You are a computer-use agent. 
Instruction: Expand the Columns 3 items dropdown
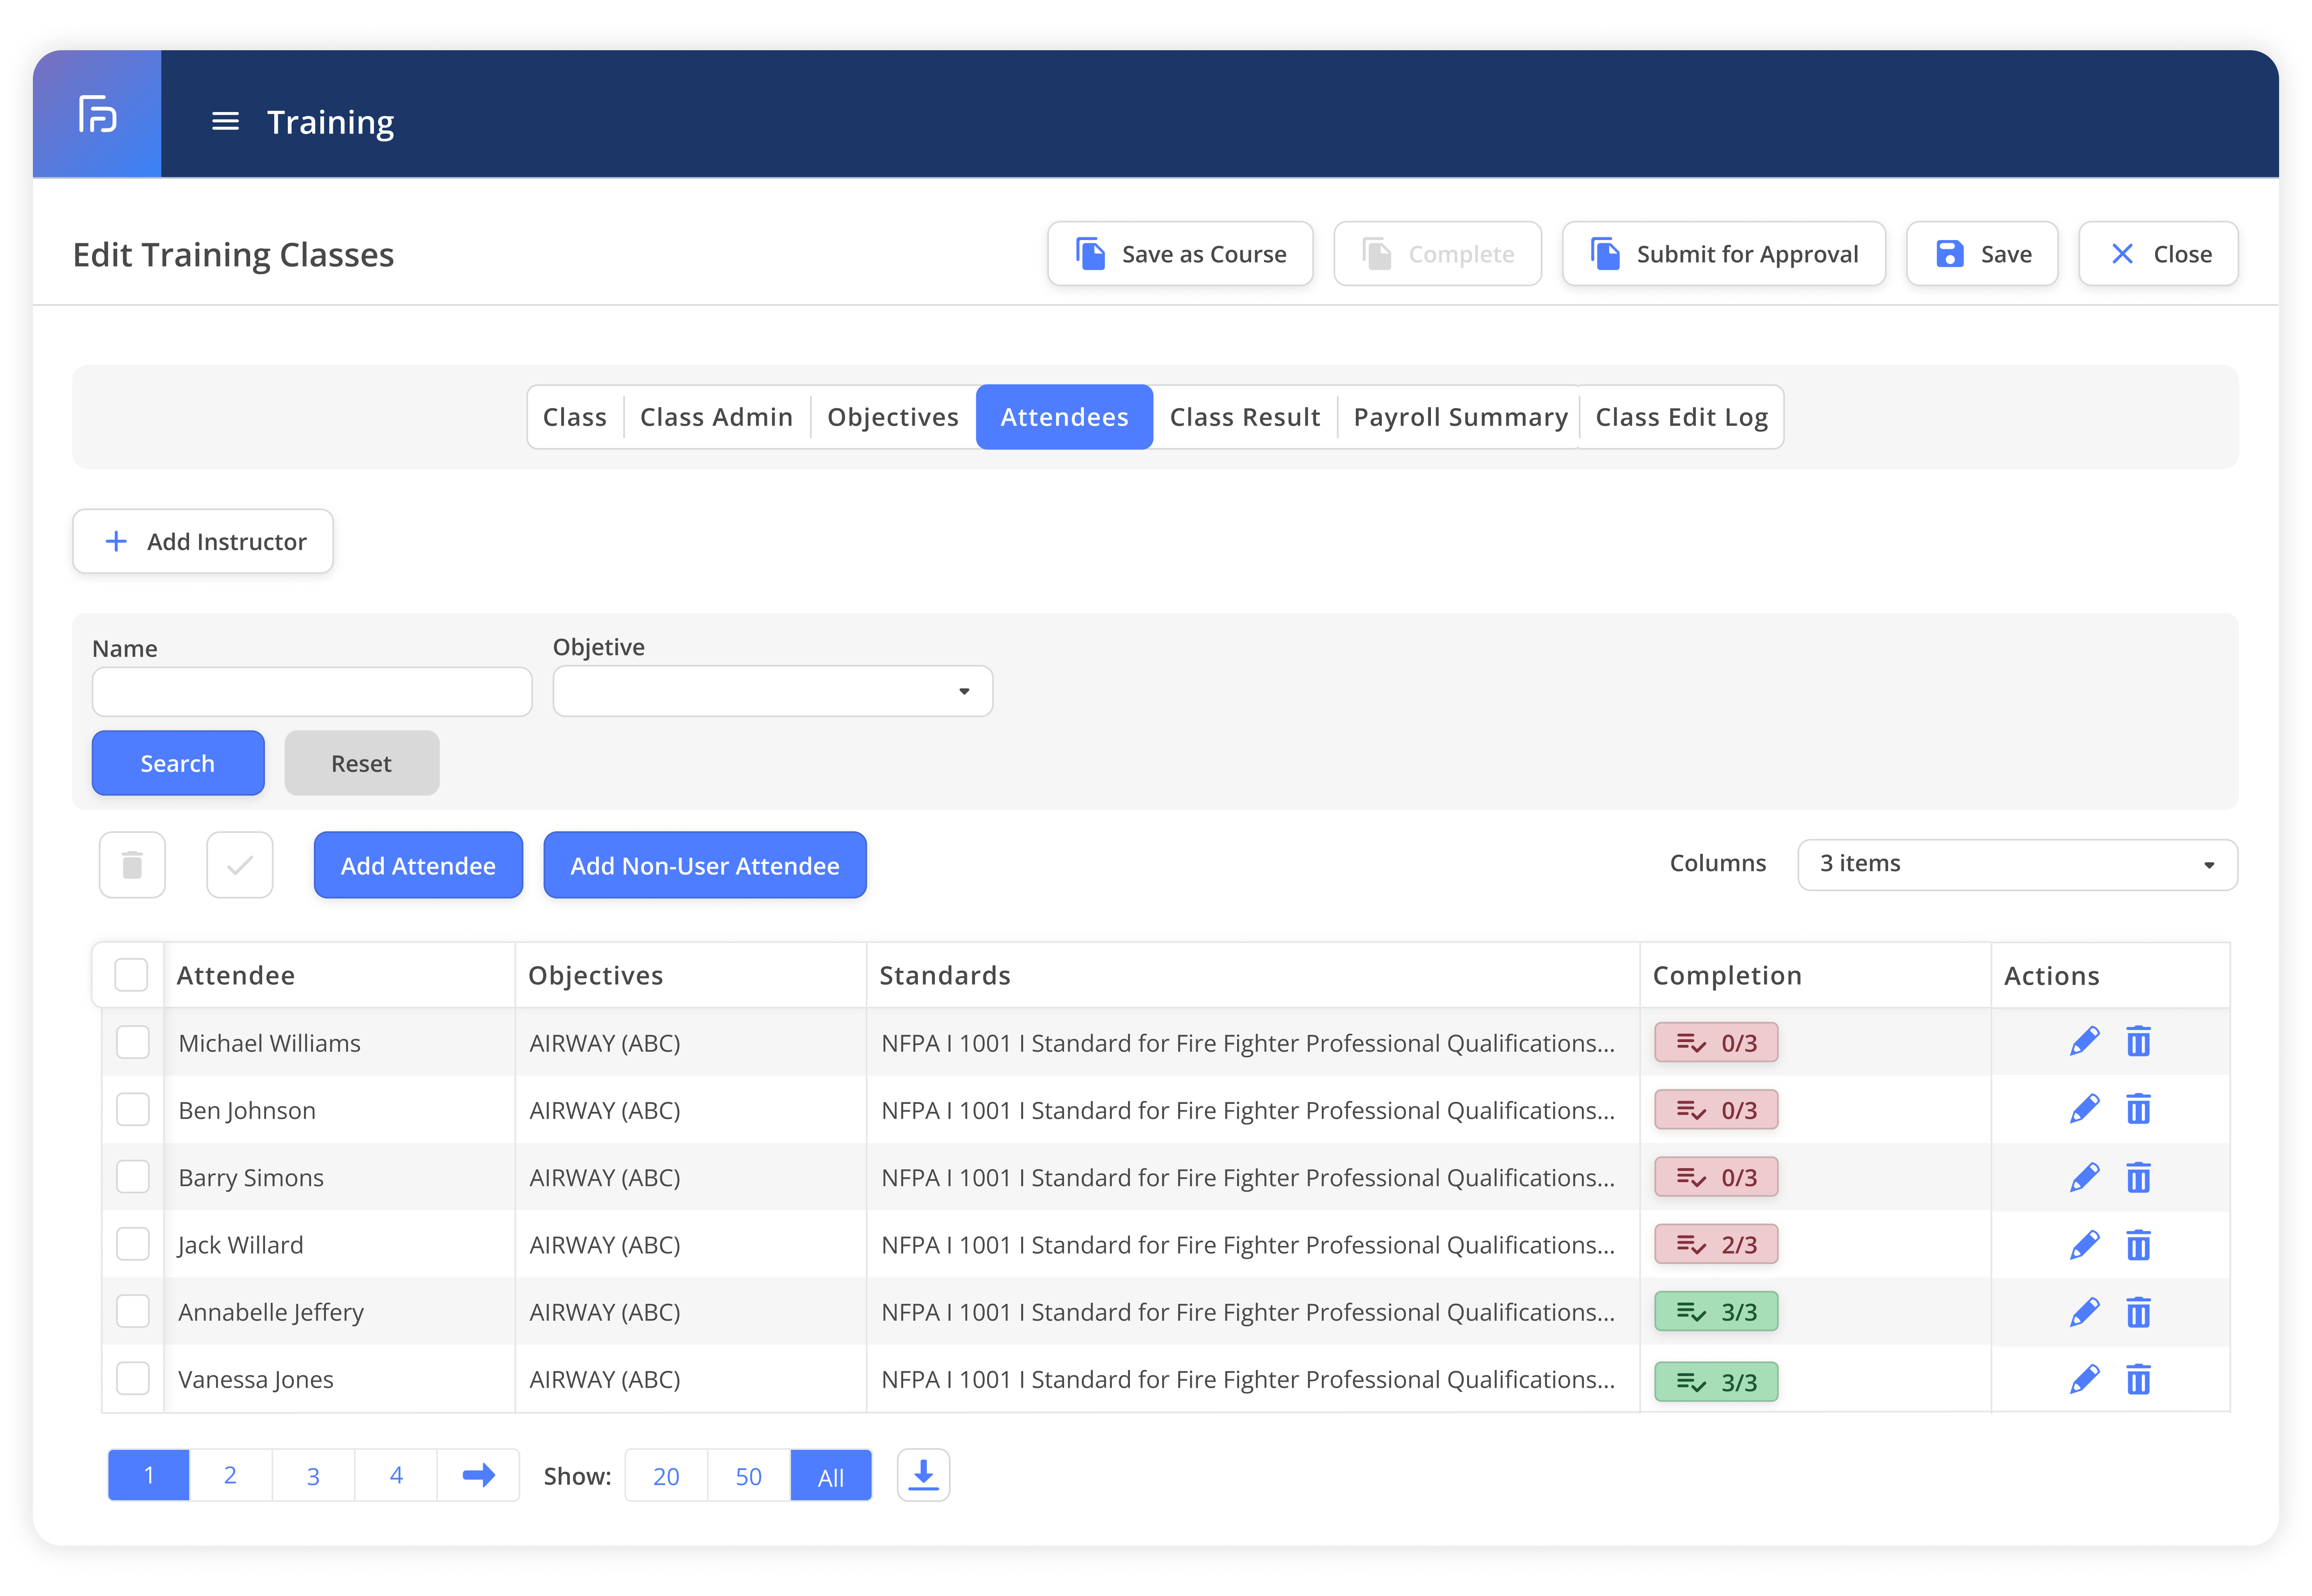(x=2016, y=864)
